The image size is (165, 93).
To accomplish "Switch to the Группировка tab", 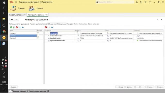I will (25, 24).
